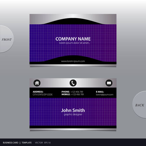Select the PHONE: label
146x146 pixels.
66,92
